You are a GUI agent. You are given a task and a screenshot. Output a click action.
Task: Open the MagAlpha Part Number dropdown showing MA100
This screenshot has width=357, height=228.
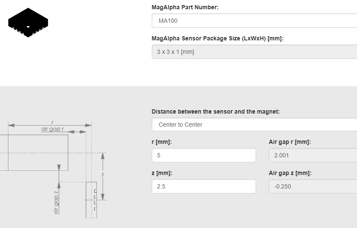coord(254,21)
